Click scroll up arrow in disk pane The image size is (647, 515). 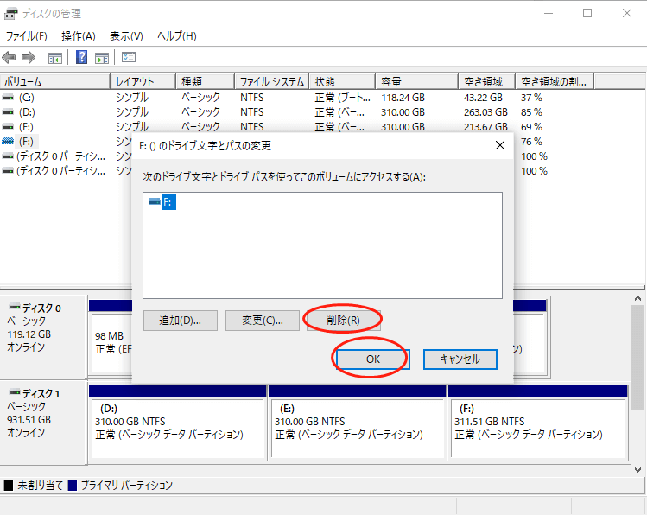pos(637,298)
